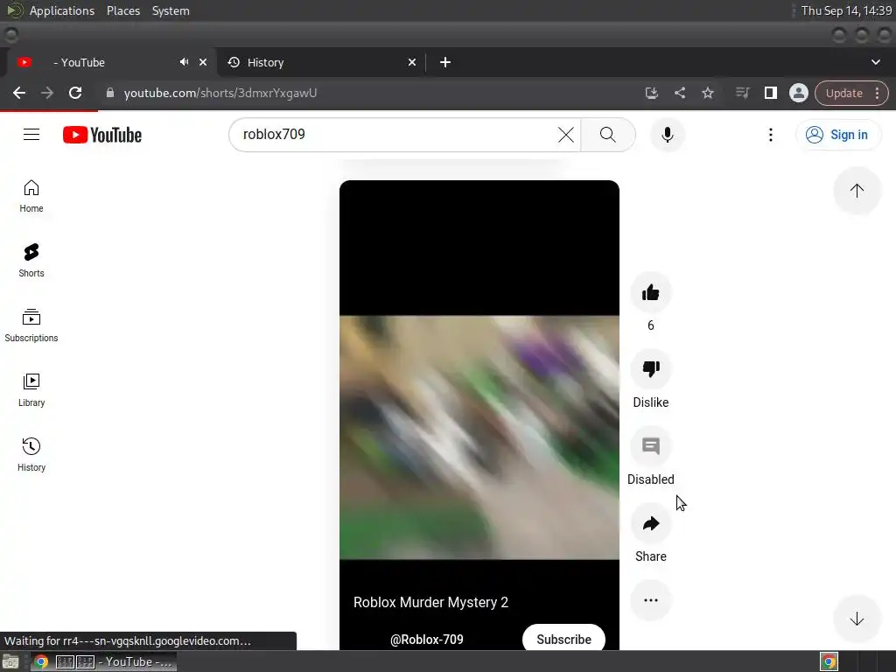The height and width of the screenshot is (672, 896).
Task: Start voice search with microphone icon
Action: 667,135
